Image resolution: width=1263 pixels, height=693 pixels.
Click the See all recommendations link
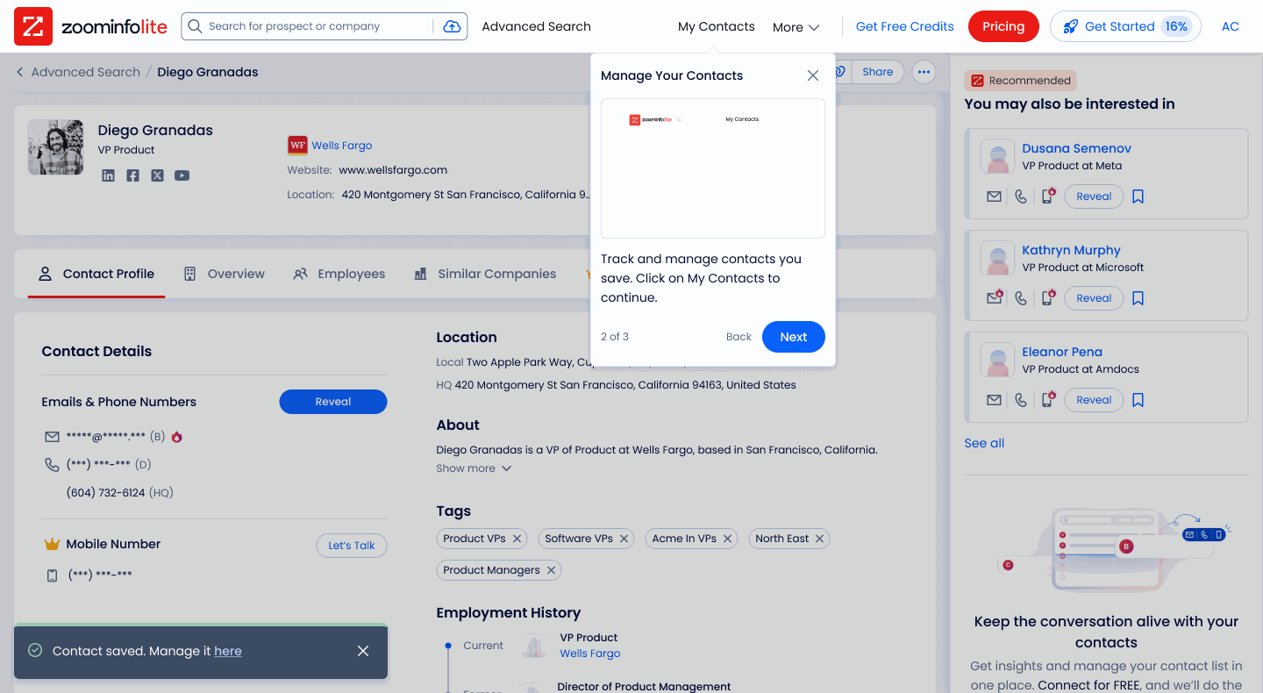984,443
